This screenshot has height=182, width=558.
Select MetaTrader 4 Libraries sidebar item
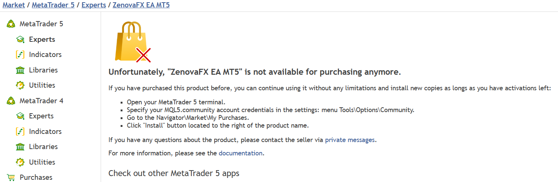[x=43, y=147]
